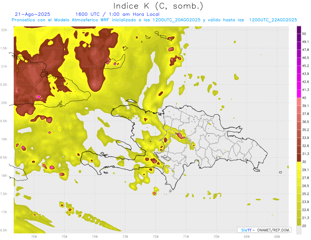
Task: Click the "27.8" color scale value
Action: (306, 178)
